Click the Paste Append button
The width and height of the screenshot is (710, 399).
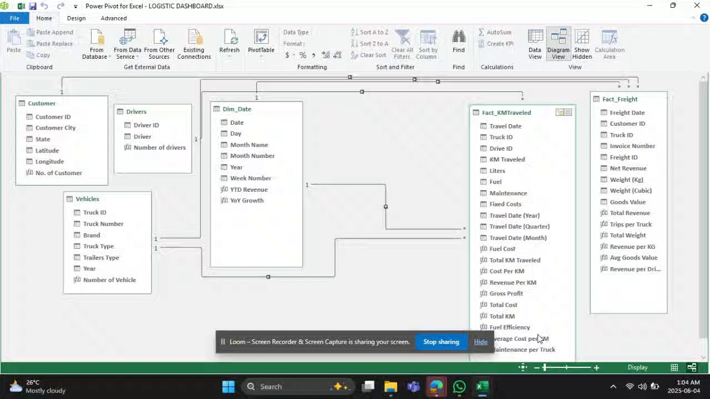click(x=50, y=32)
